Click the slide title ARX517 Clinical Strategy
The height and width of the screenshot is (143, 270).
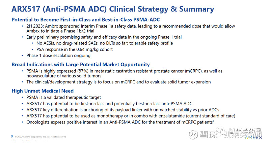113,9
